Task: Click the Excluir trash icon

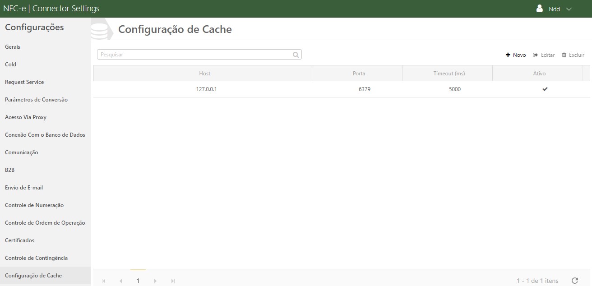Action: coord(564,55)
